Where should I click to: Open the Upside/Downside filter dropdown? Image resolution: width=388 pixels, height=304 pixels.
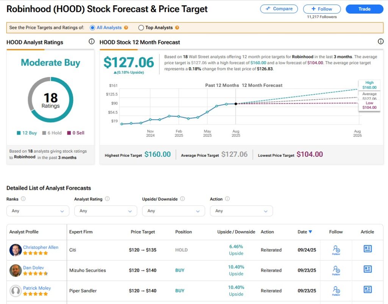(173, 211)
